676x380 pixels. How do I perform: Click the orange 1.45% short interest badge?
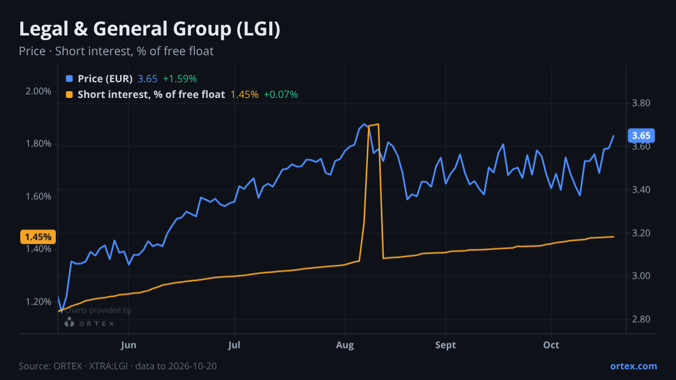click(x=38, y=237)
